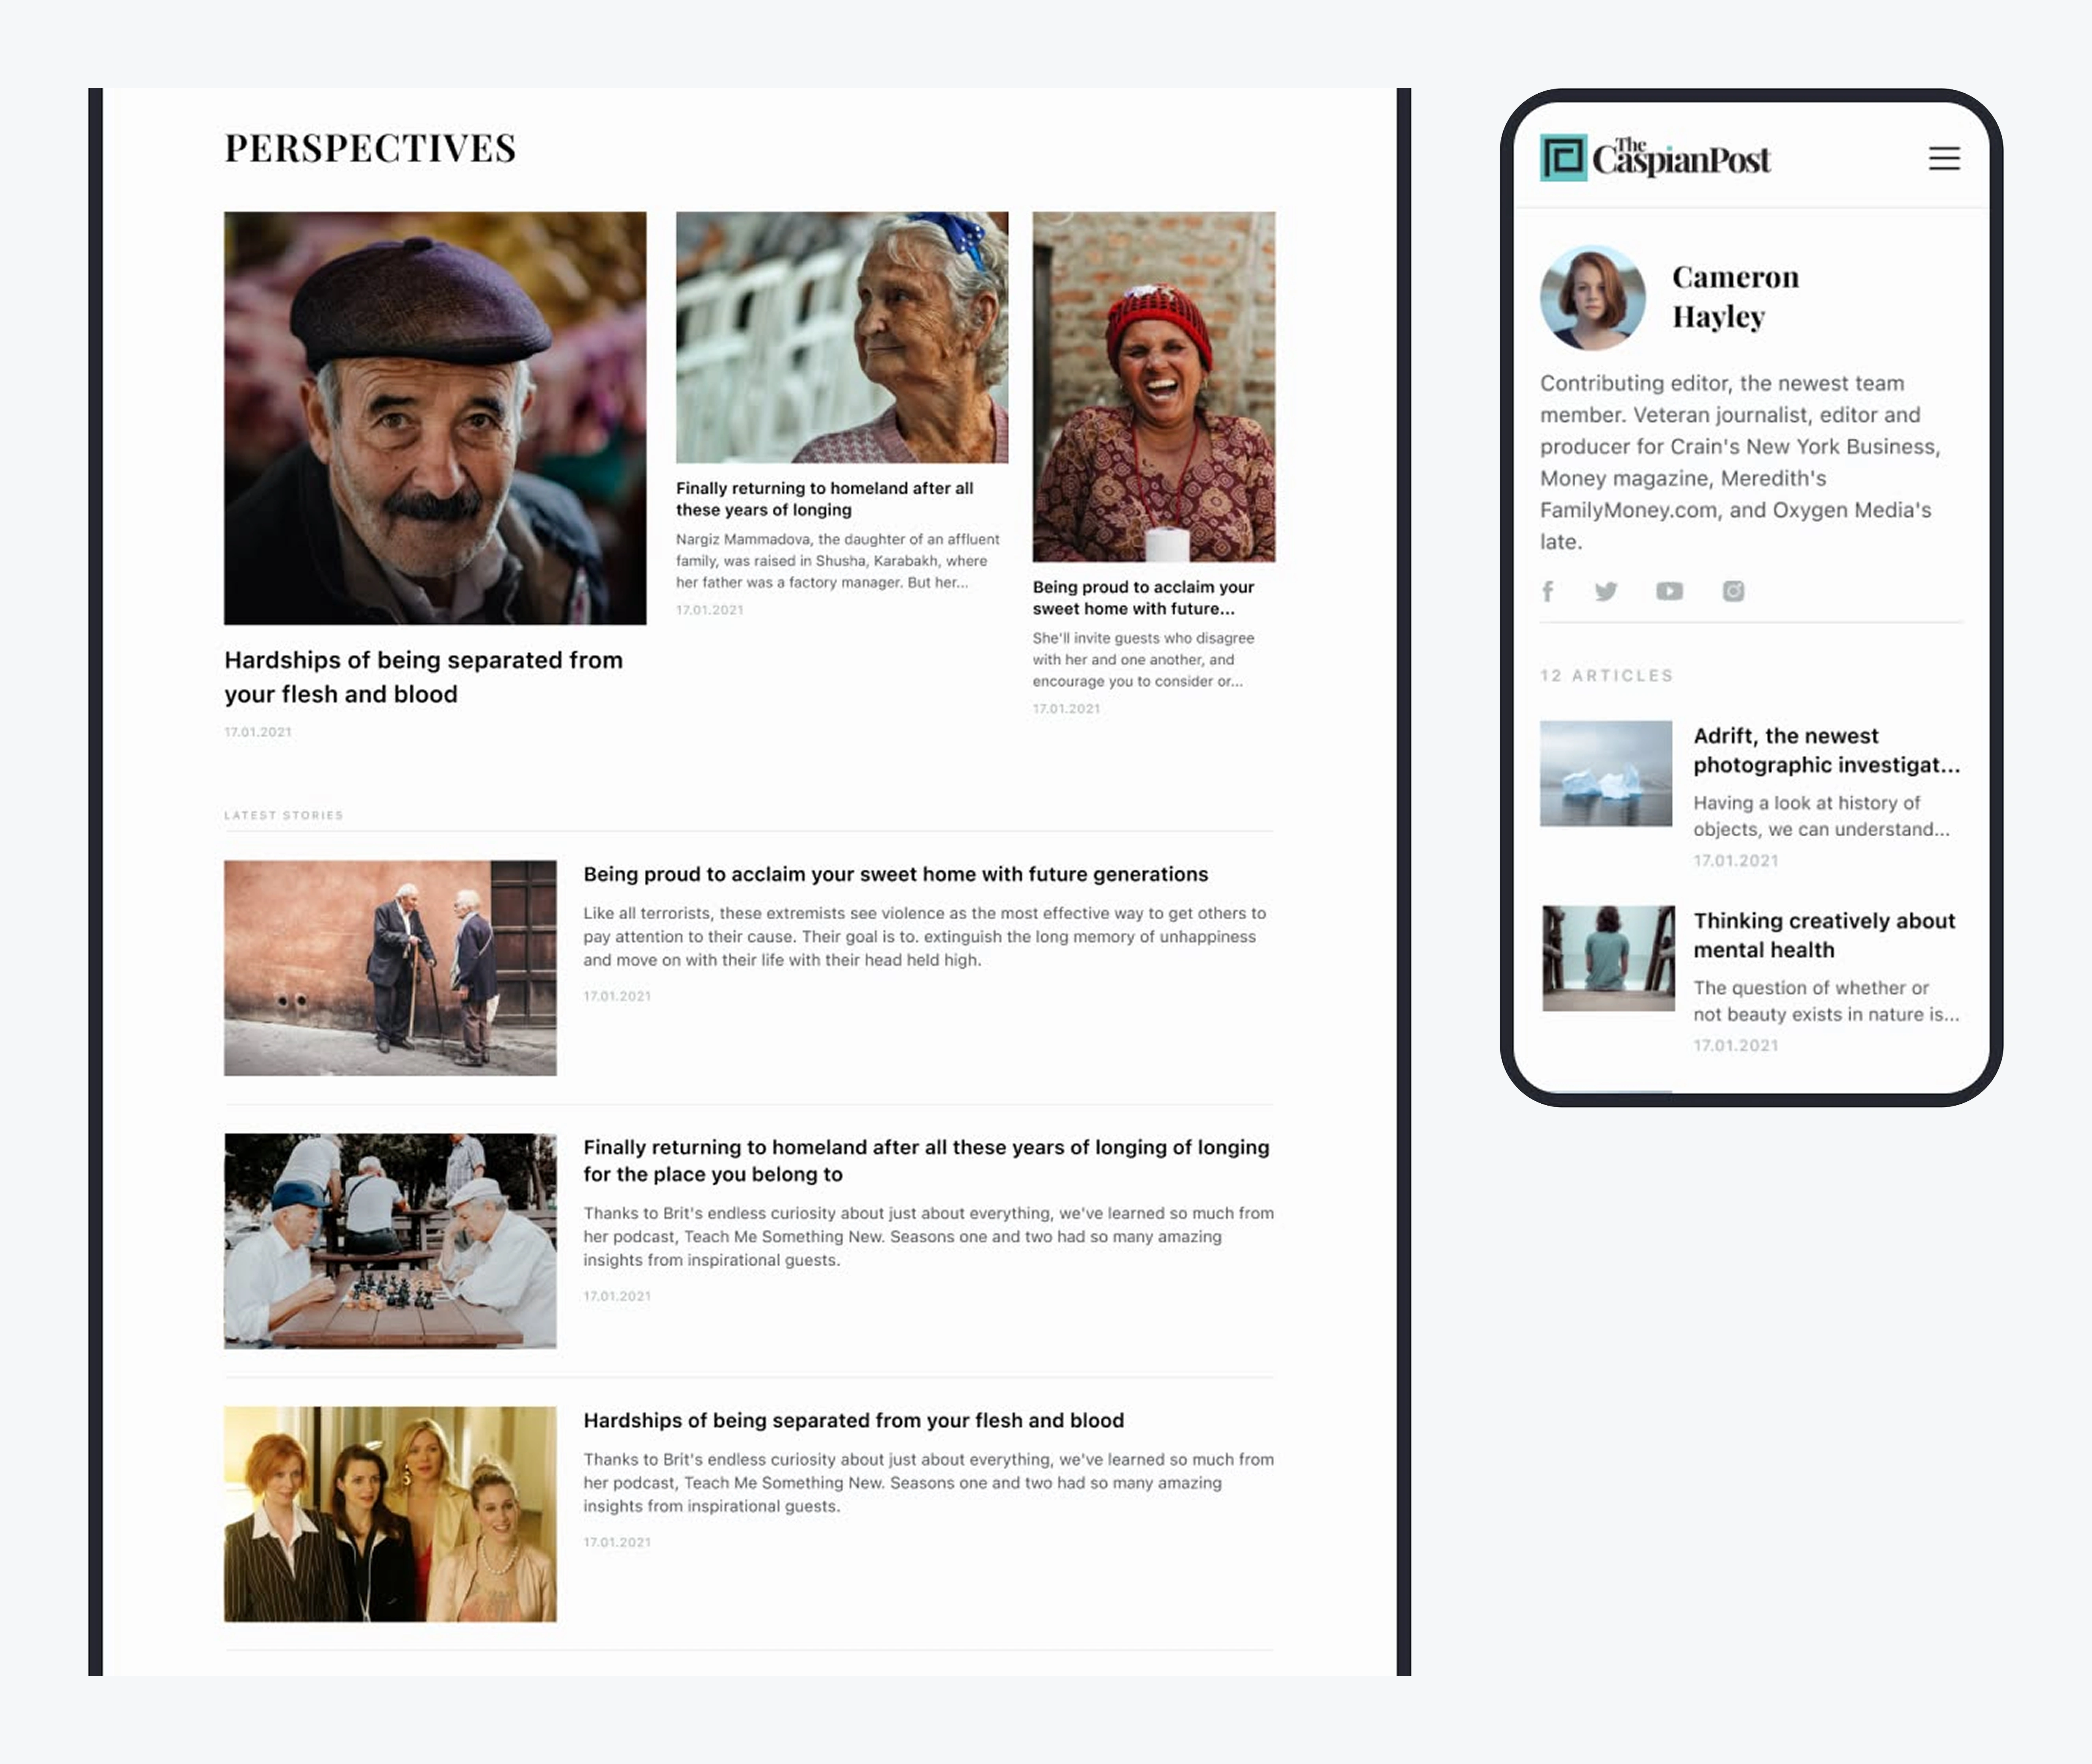Image resolution: width=2092 pixels, height=1764 pixels.
Task: Click the Caspian Post logo
Action: (x=1655, y=157)
